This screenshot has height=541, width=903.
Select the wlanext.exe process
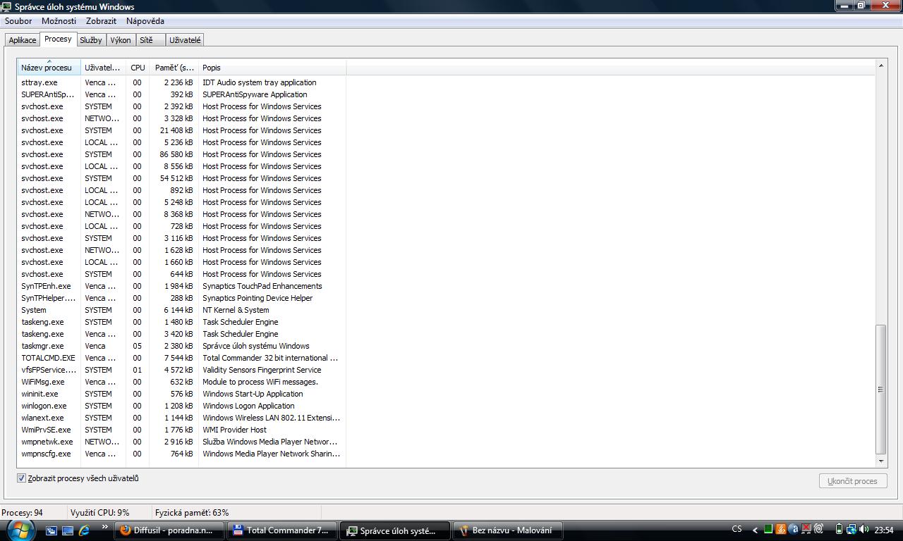click(181, 418)
